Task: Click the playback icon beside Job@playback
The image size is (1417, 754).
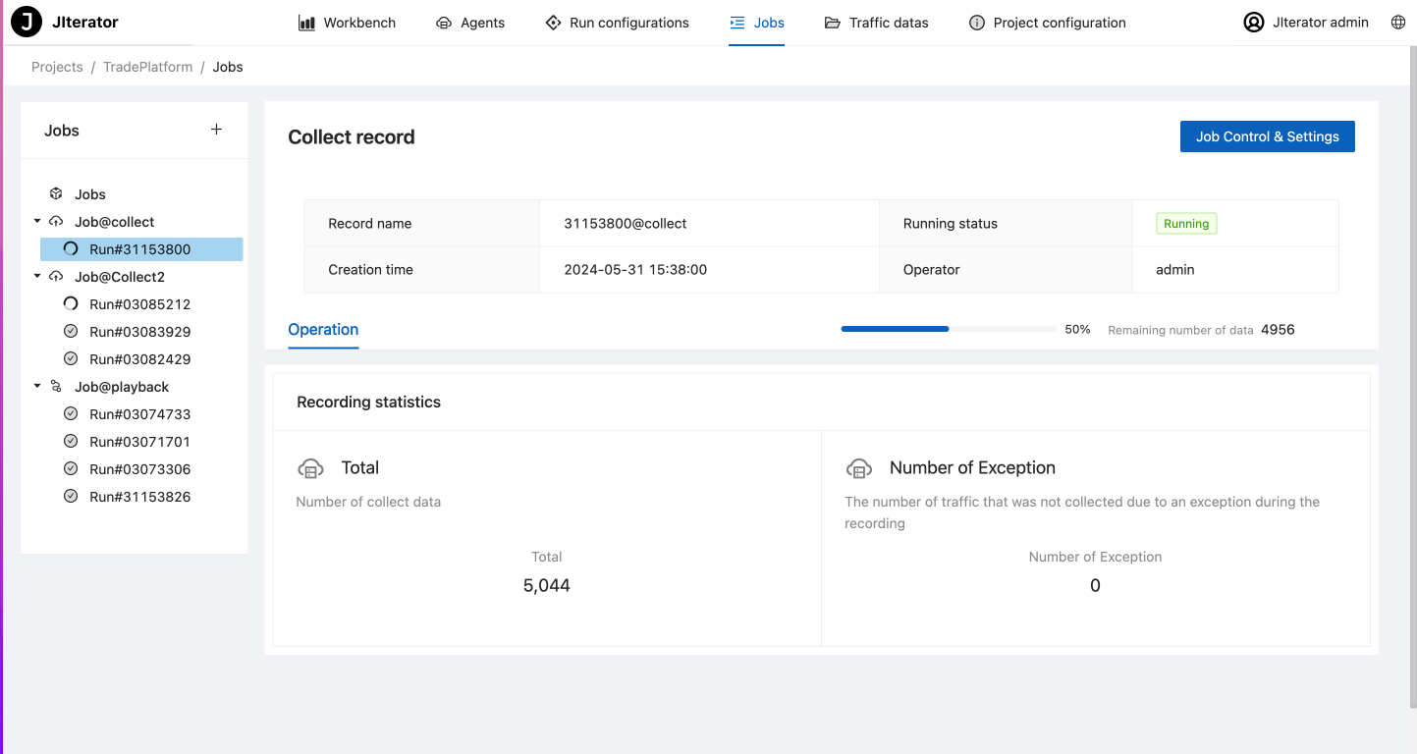Action: 56,387
